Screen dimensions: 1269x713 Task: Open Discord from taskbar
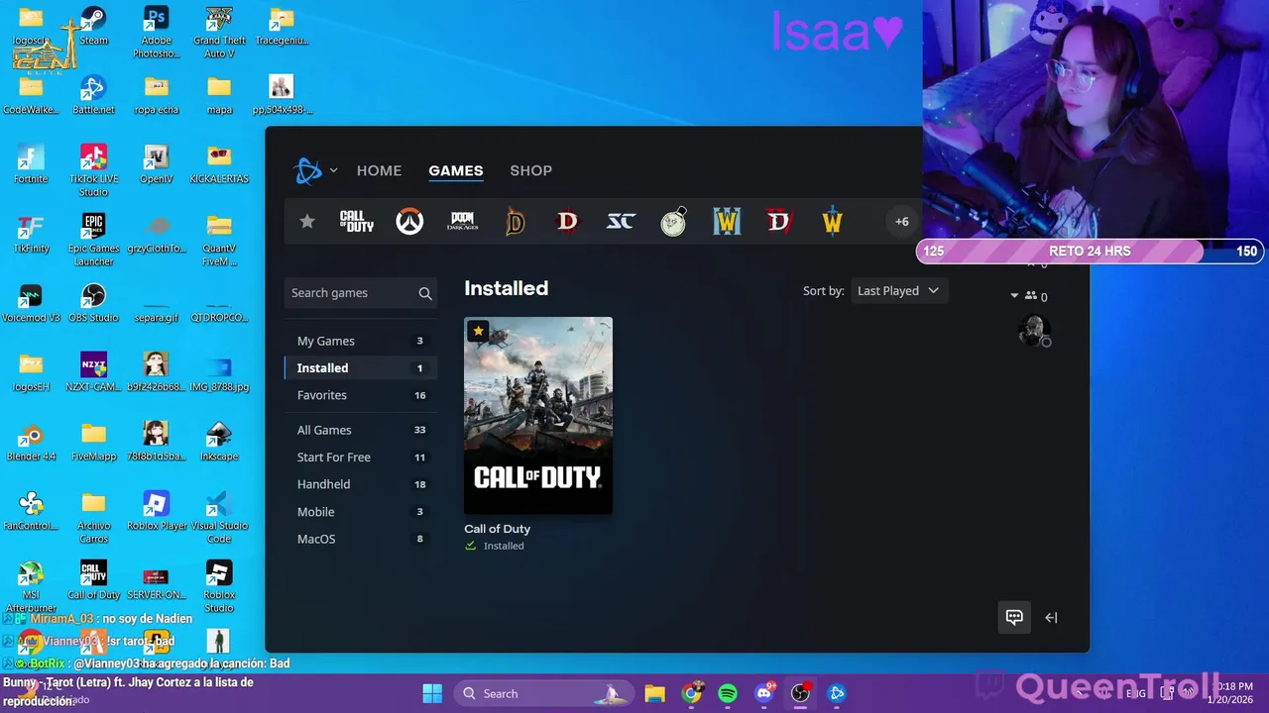click(x=764, y=693)
